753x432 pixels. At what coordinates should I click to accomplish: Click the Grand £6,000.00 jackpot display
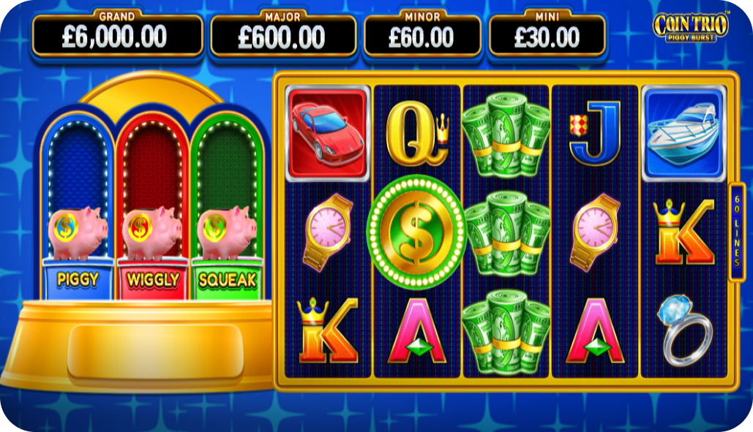click(118, 34)
